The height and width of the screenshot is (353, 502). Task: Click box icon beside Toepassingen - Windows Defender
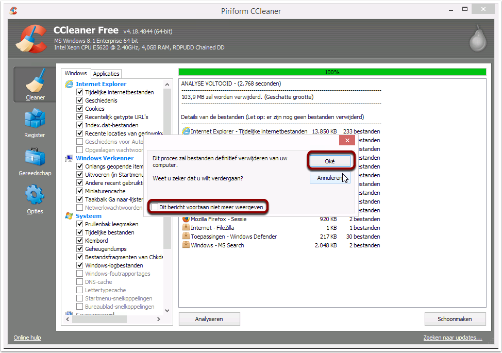point(186,236)
